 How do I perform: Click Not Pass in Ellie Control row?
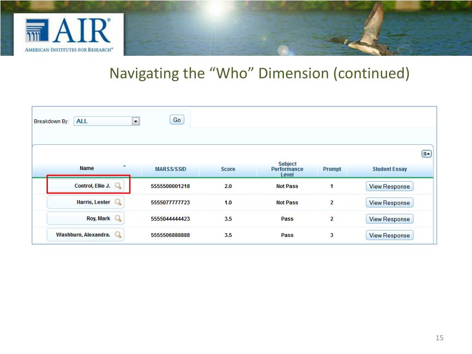287,186
